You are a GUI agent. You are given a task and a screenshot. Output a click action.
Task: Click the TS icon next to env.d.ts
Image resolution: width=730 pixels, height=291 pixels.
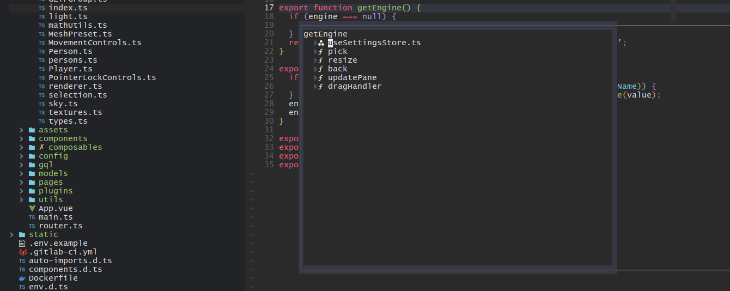click(22, 287)
